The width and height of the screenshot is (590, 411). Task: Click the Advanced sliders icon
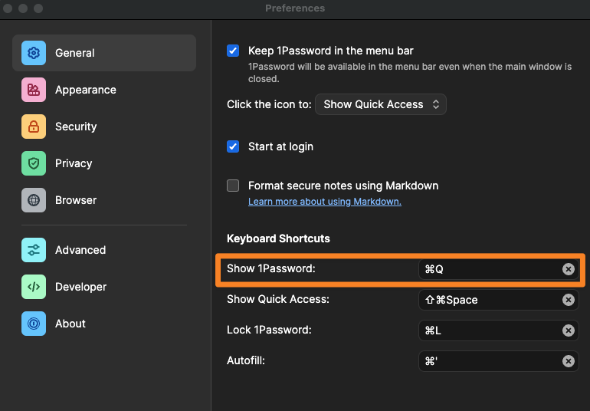[x=34, y=250]
